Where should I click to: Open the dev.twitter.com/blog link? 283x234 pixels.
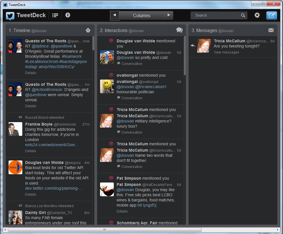click(54, 188)
